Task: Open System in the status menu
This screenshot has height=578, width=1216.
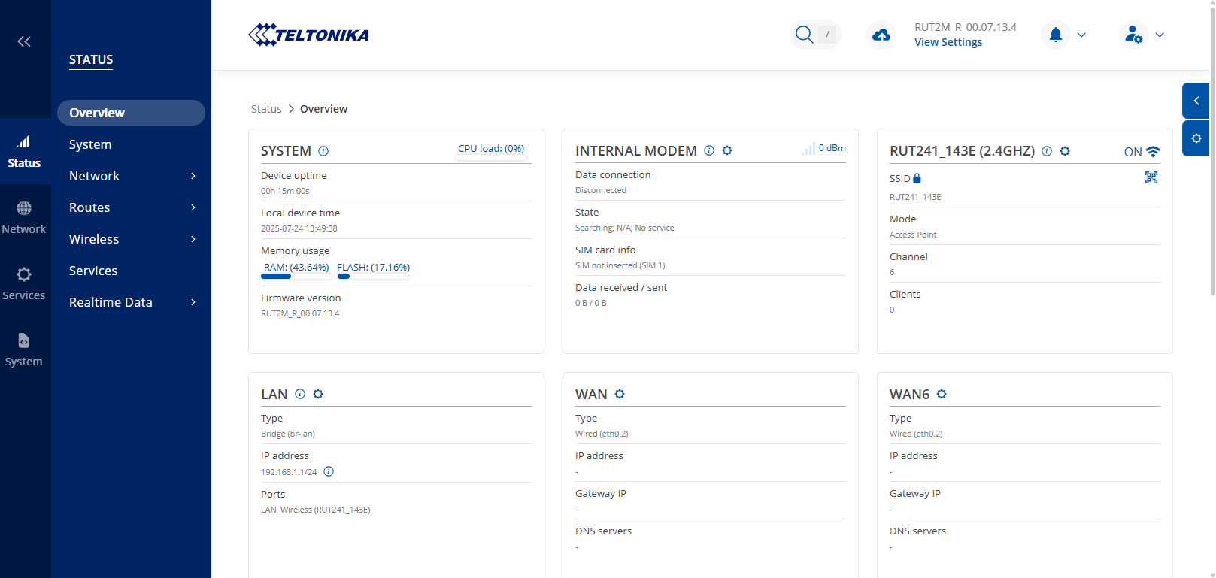Action: (x=90, y=144)
